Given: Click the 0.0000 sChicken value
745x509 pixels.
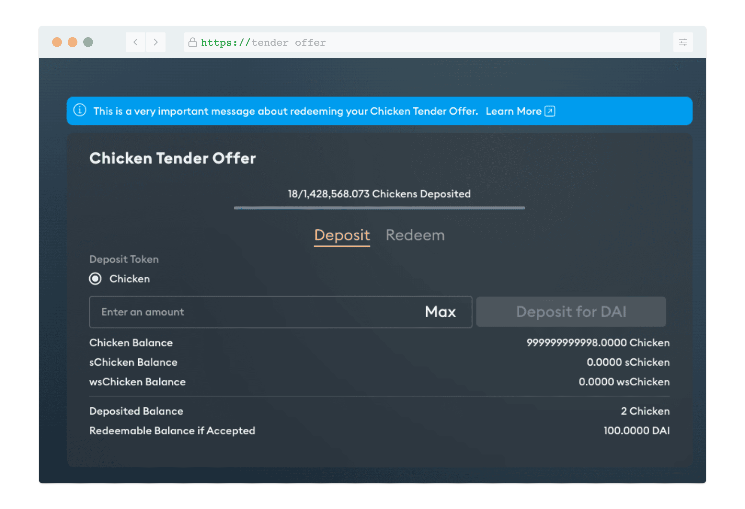Looking at the screenshot, I should coord(628,362).
